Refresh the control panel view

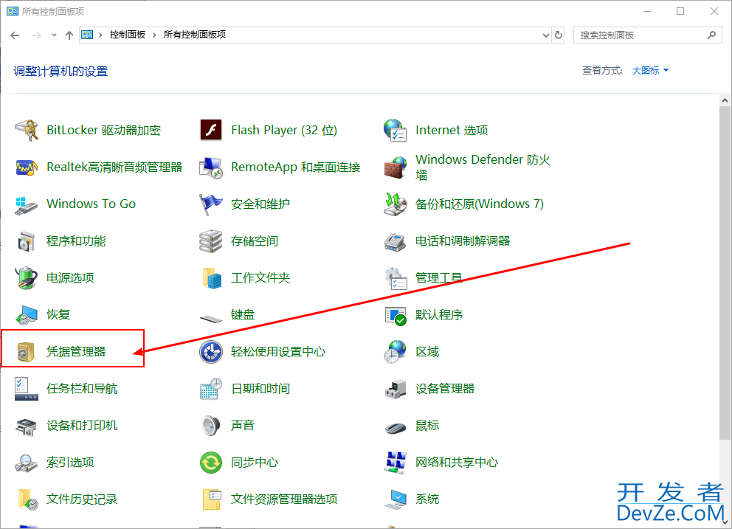point(559,35)
